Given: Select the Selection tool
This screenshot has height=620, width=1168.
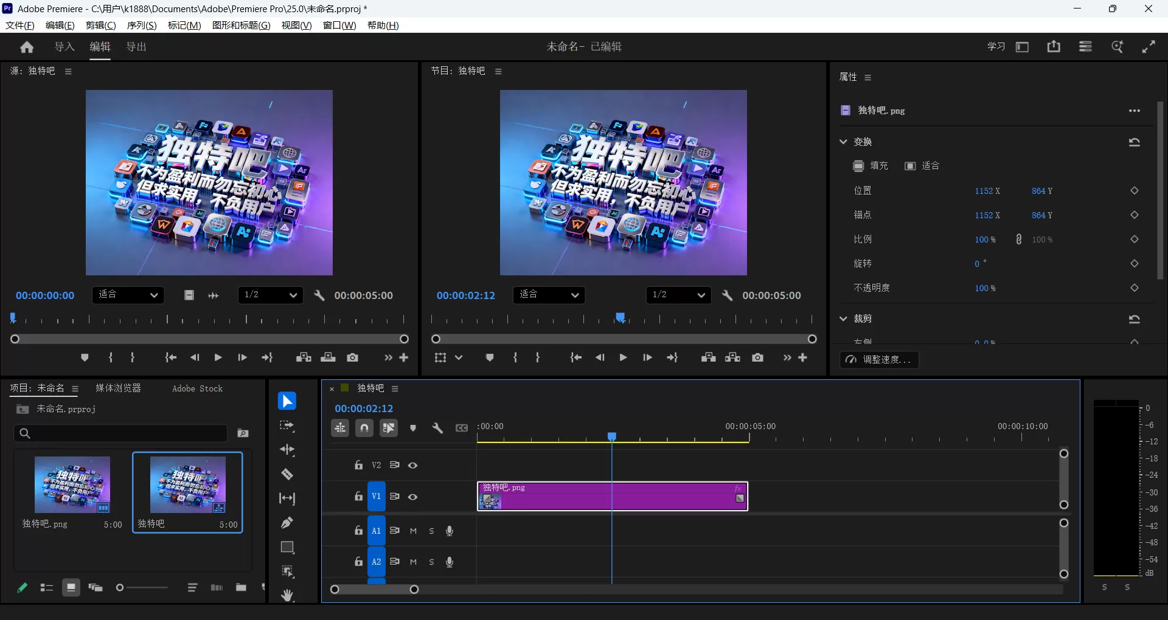Looking at the screenshot, I should 287,401.
